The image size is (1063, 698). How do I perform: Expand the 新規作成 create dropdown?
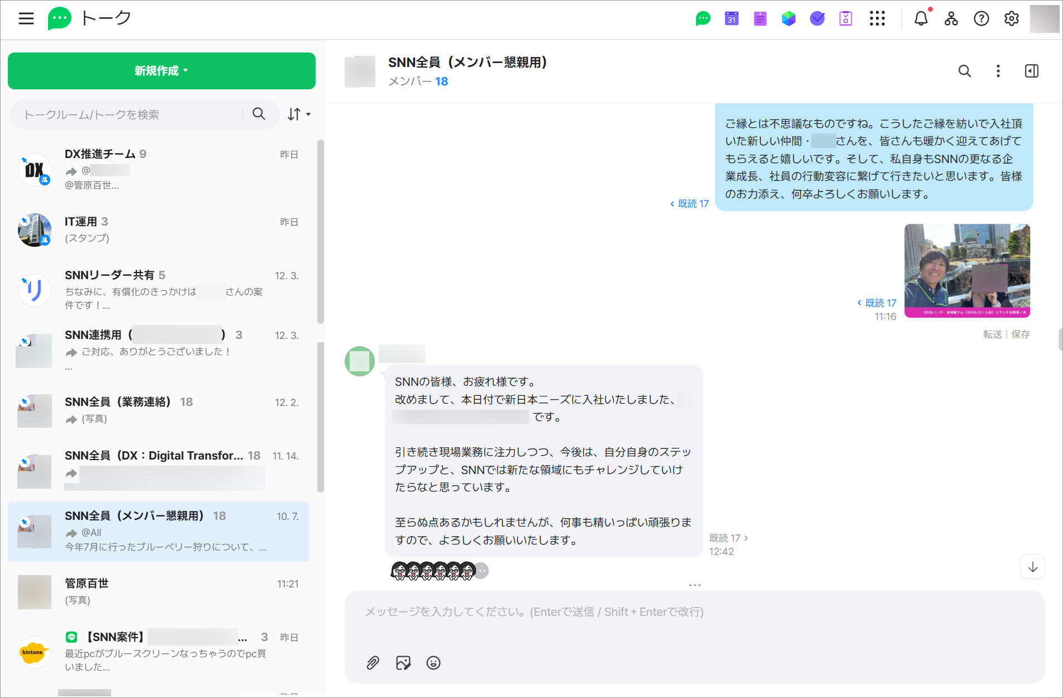point(161,71)
